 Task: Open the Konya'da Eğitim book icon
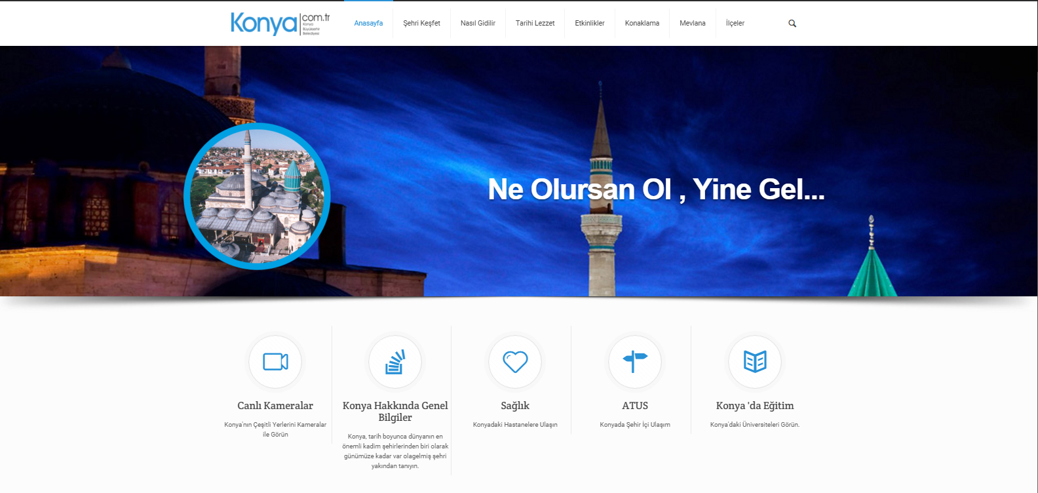click(x=755, y=361)
